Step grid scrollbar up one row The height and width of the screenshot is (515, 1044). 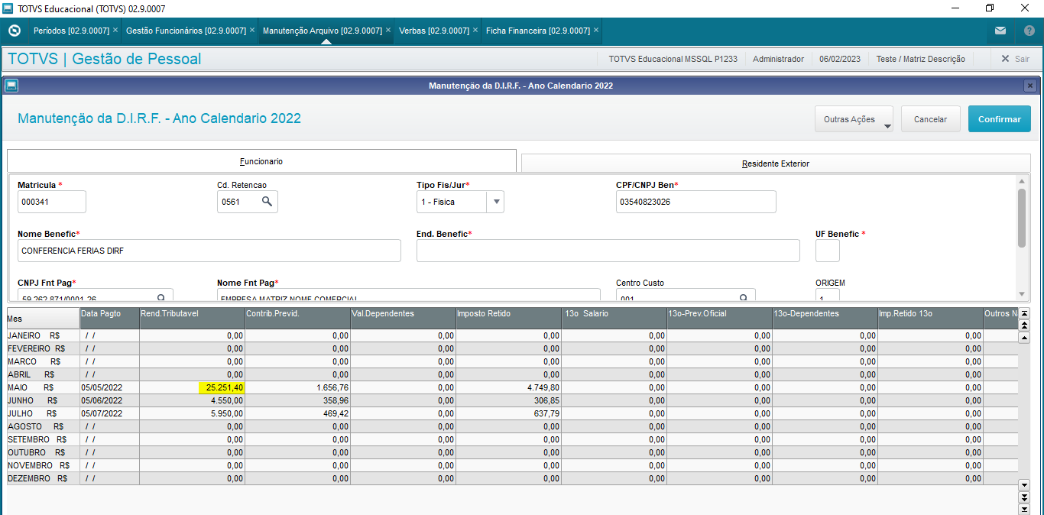1025,338
